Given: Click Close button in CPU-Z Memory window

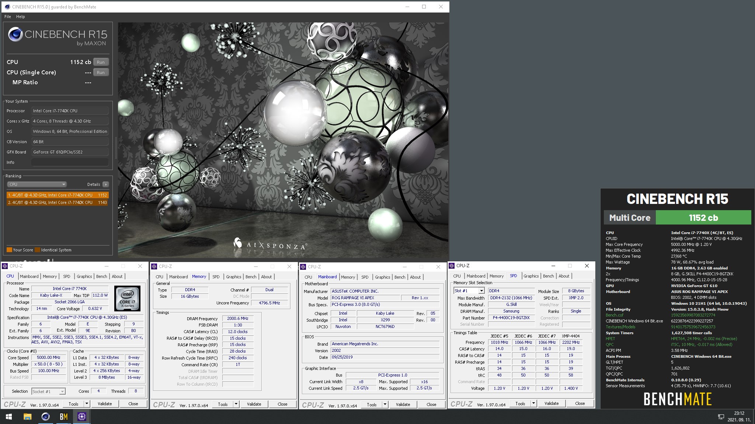Looking at the screenshot, I should click(282, 404).
